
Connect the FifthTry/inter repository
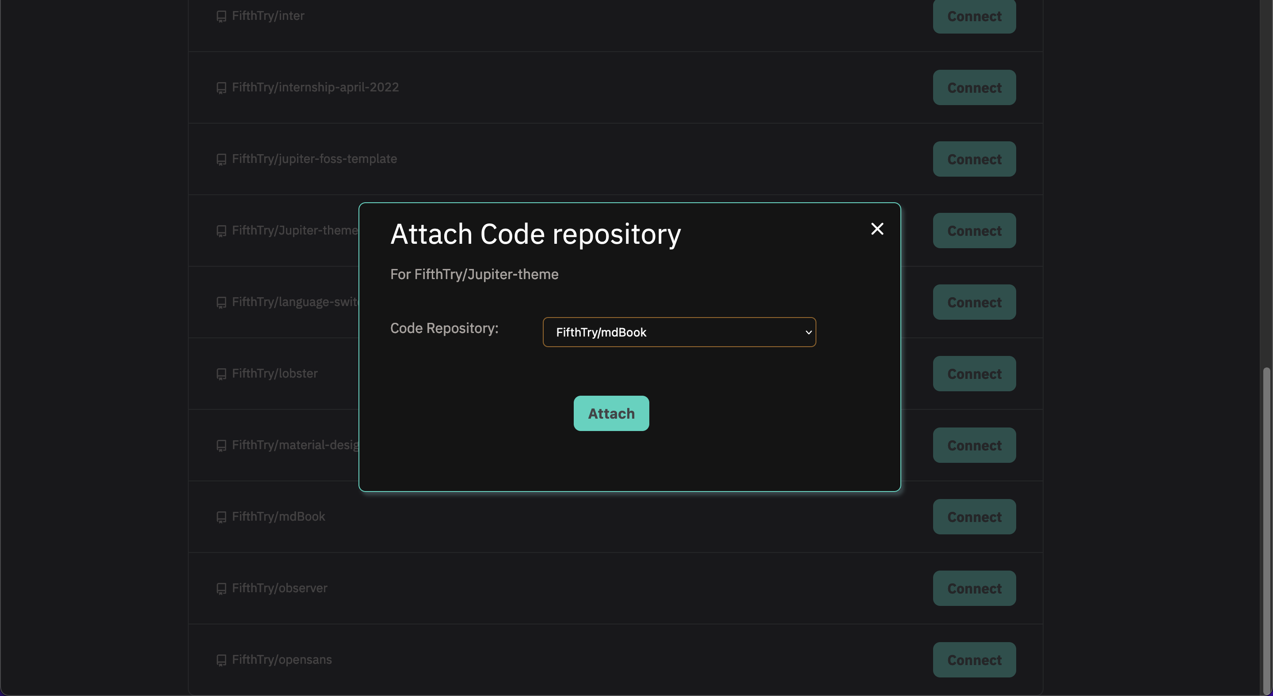(973, 16)
